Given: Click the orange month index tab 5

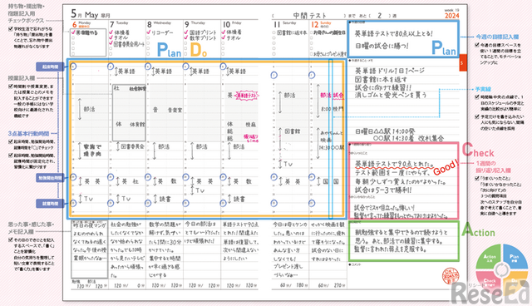Looking at the screenshot, I should (463, 62).
